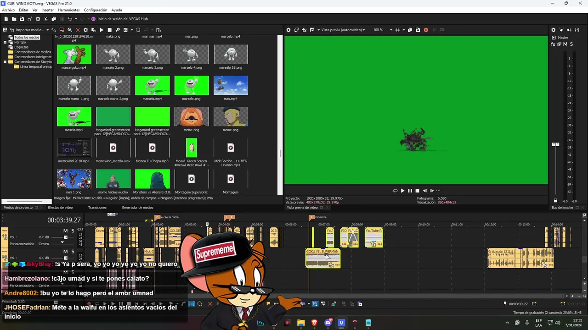Screen dimensions: 588x330
Task: Switch to Efectos de vídeo tab
Action: click(60, 208)
